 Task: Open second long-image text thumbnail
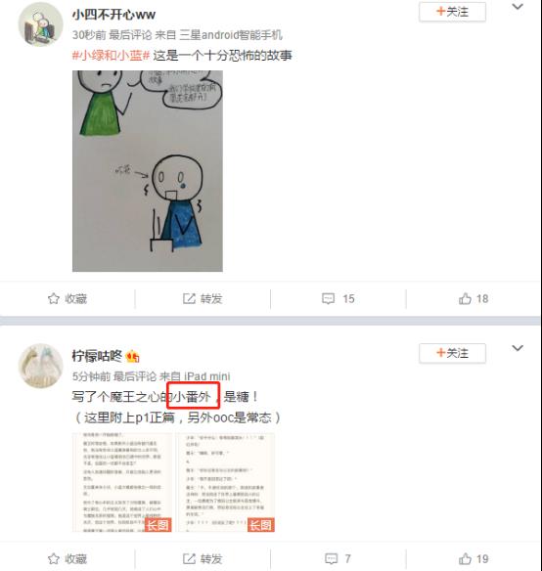(x=225, y=482)
